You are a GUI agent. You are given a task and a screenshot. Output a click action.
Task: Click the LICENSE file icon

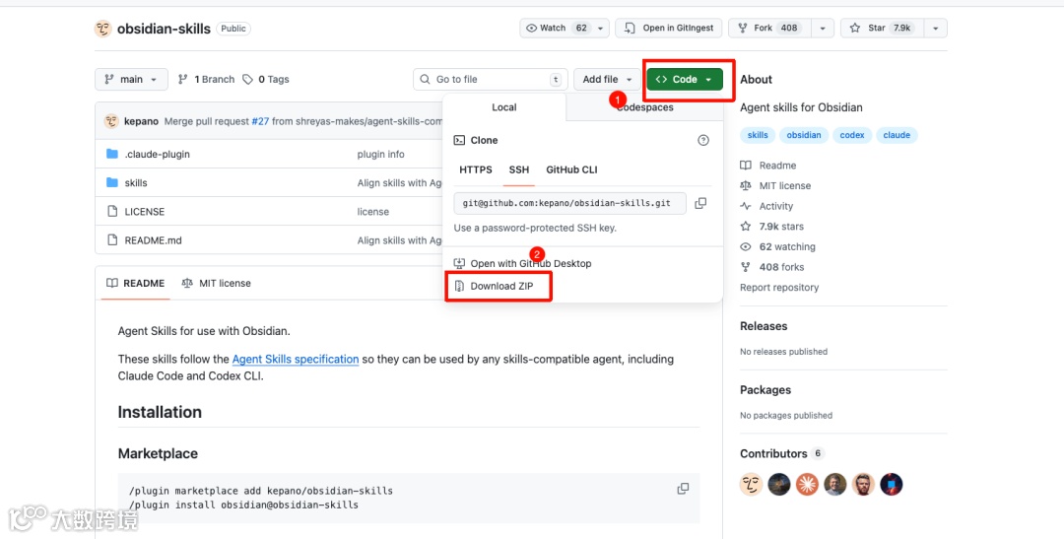tap(112, 211)
